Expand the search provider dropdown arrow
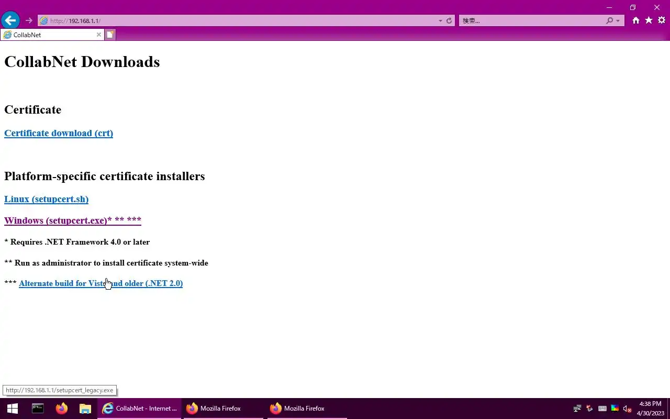Viewport: 670px width, 419px height. [618, 20]
